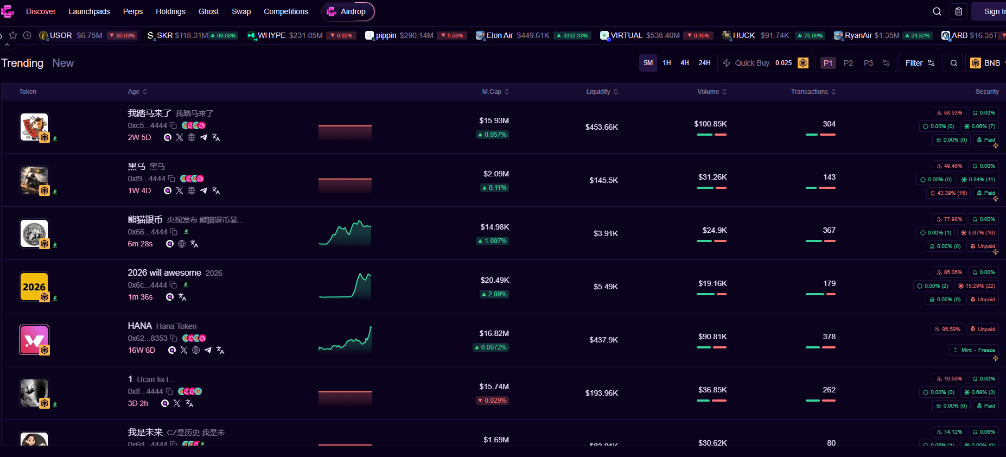Open website globe icon for 熊猫银币 token
Image resolution: width=1006 pixels, height=457 pixels.
coord(182,244)
